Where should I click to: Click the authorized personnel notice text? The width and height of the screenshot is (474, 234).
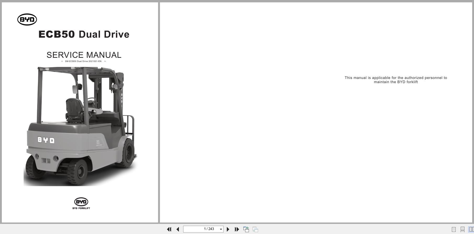396,80
